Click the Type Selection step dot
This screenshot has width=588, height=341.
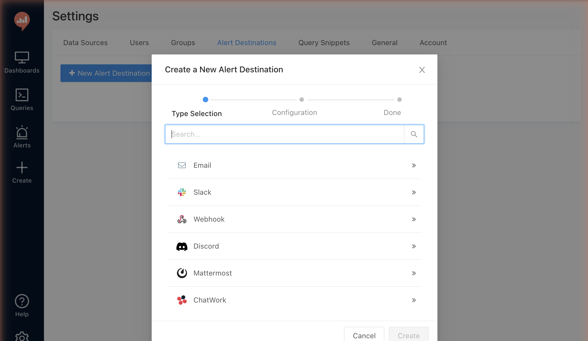pyautogui.click(x=206, y=100)
